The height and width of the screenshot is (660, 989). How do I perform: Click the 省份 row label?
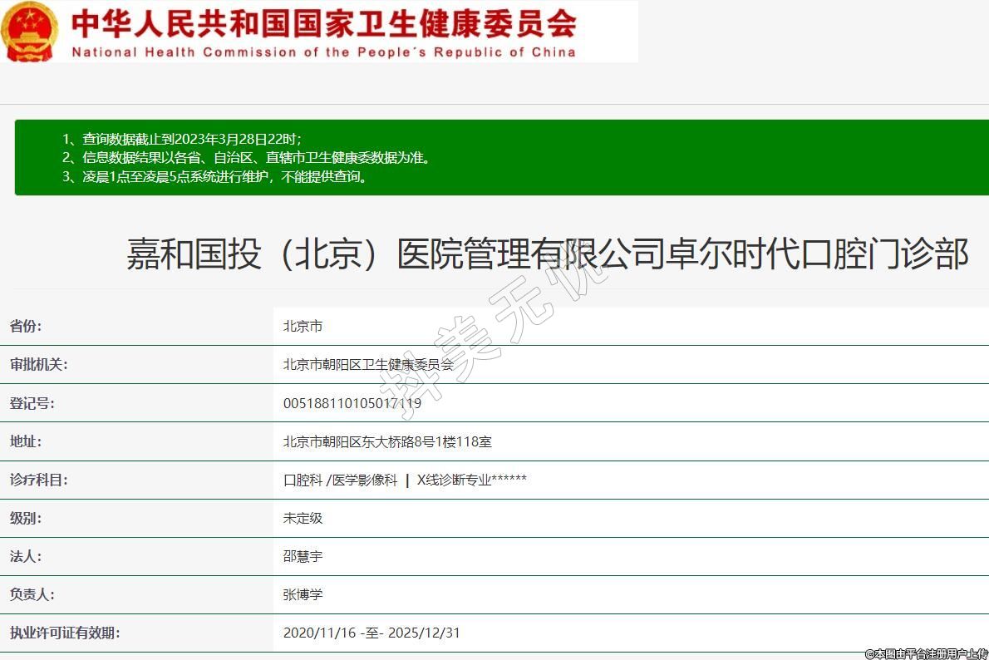pos(26,327)
